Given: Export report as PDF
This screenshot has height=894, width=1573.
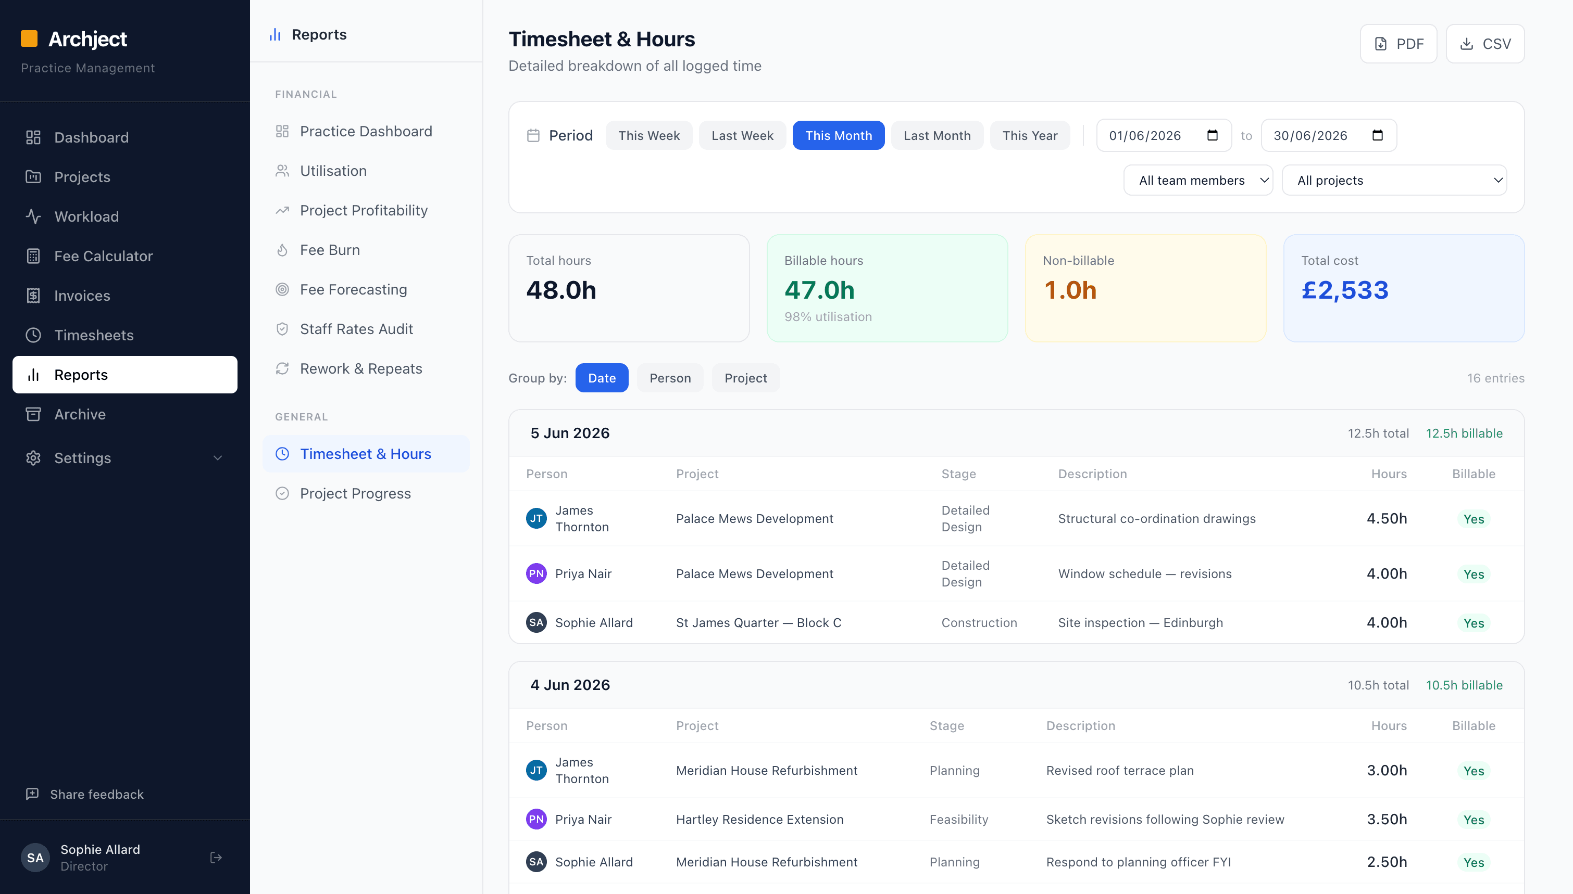Looking at the screenshot, I should [1399, 44].
